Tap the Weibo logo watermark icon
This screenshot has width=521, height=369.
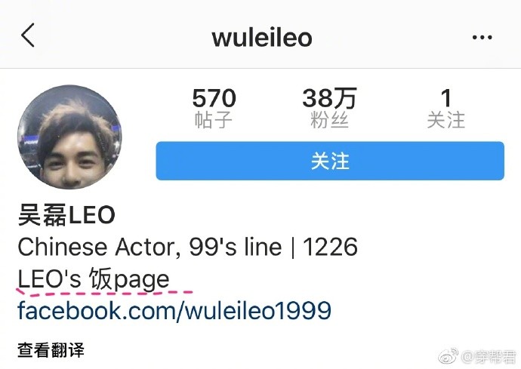pos(449,356)
